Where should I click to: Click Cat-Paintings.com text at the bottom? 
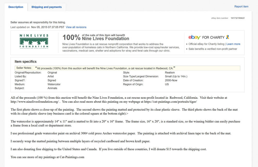(72, 157)
